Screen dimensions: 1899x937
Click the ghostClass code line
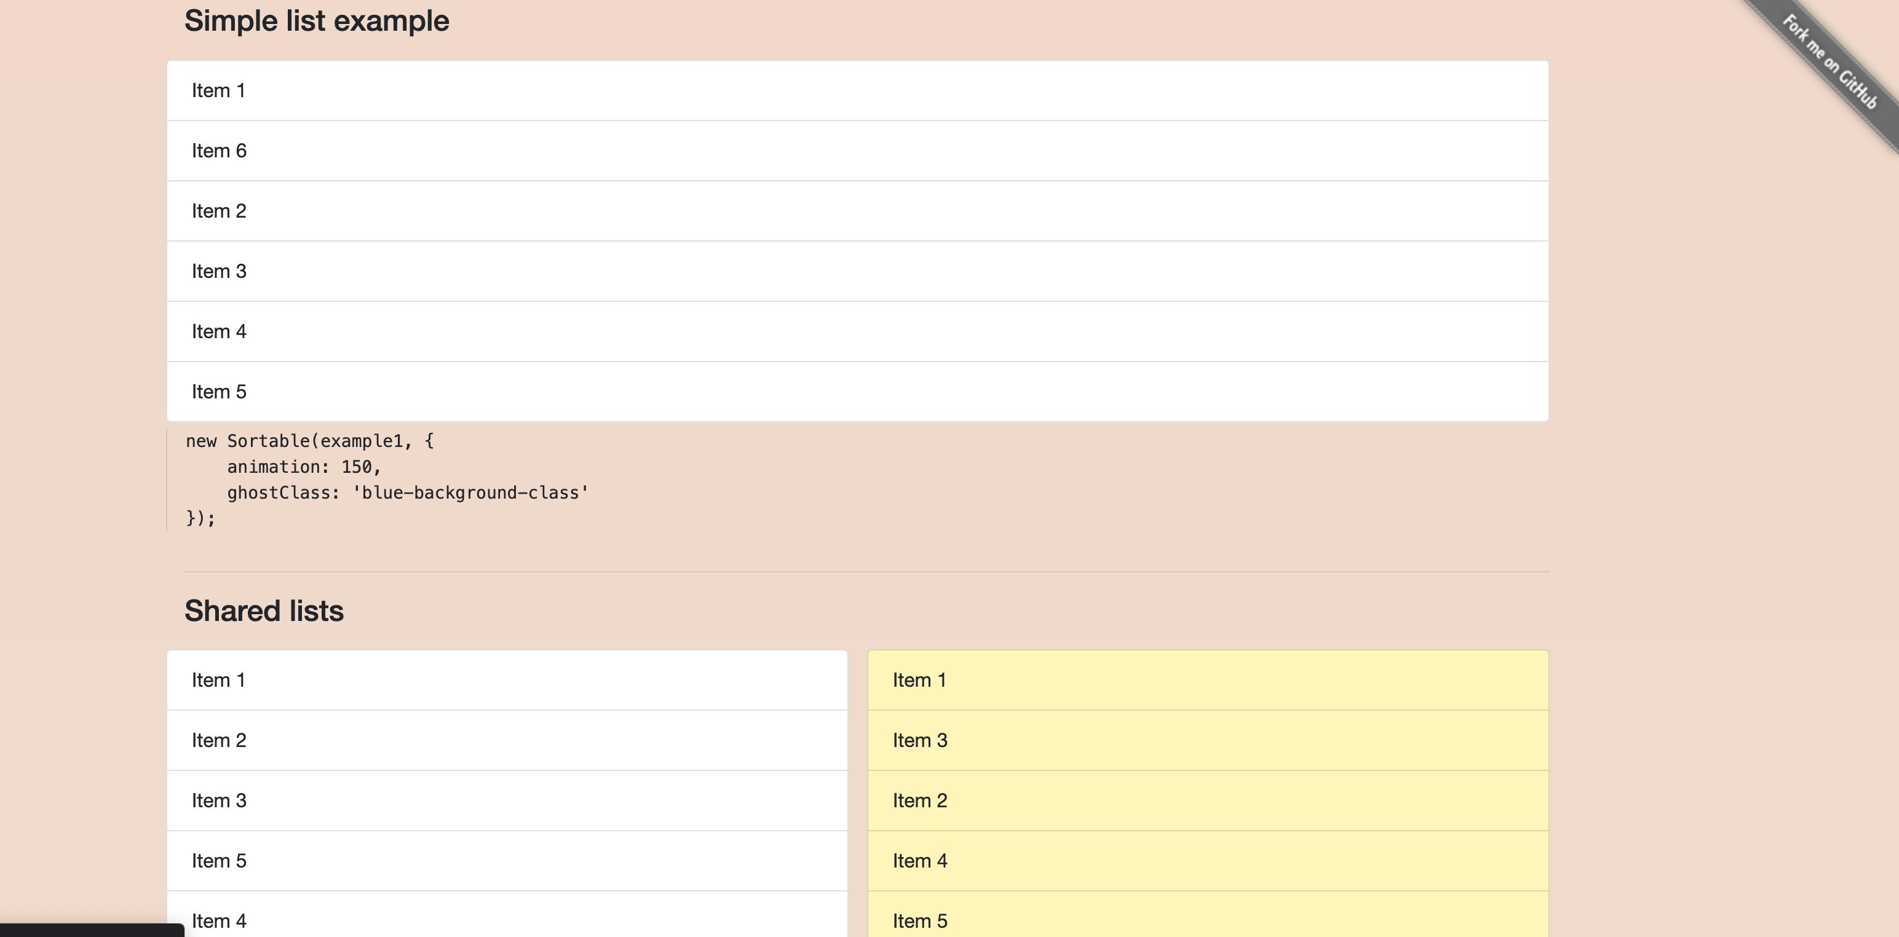click(408, 493)
